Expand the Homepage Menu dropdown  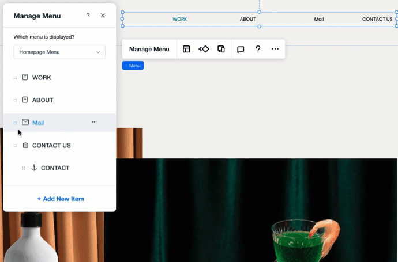[59, 52]
